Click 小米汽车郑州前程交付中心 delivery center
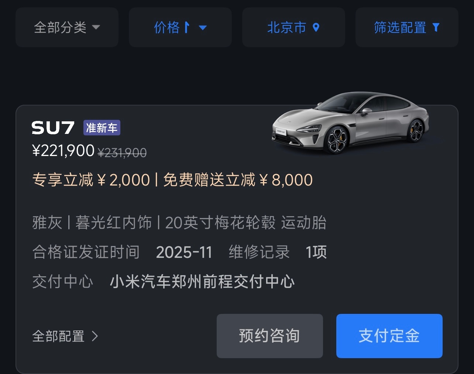This screenshot has height=374, width=474. (202, 282)
